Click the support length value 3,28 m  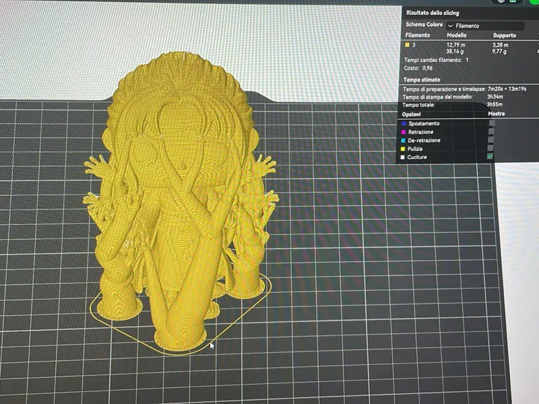click(x=500, y=45)
